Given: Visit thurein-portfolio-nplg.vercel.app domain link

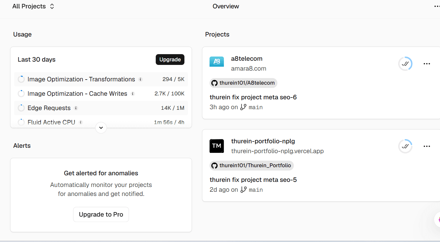Looking at the screenshot, I should point(277,151).
